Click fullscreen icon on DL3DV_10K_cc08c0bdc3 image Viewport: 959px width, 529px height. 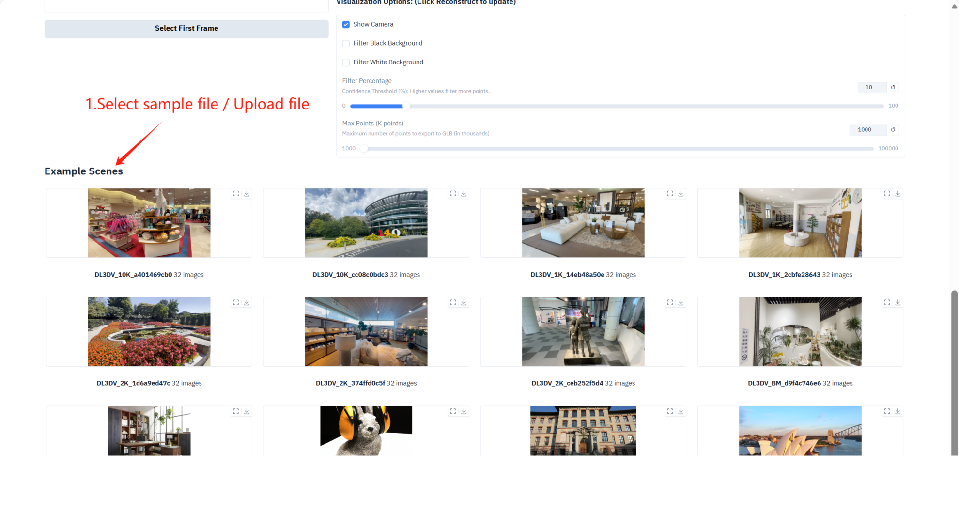tap(453, 194)
